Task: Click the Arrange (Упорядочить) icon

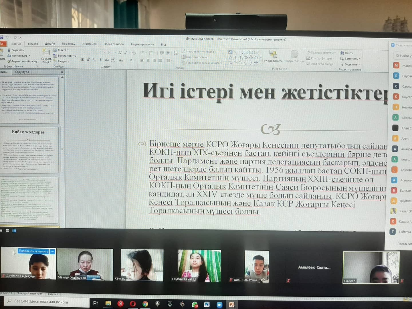Action: 273,54
